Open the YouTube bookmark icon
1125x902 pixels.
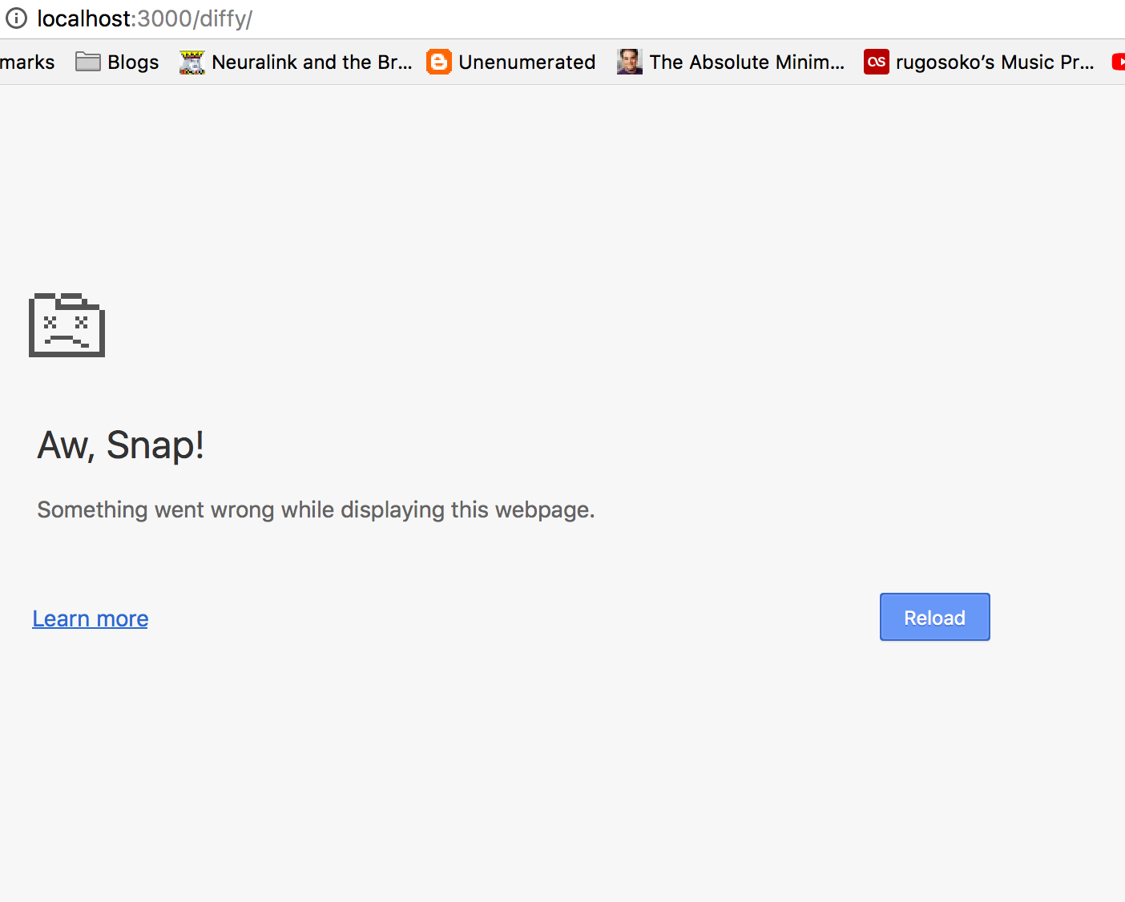[x=1119, y=62]
